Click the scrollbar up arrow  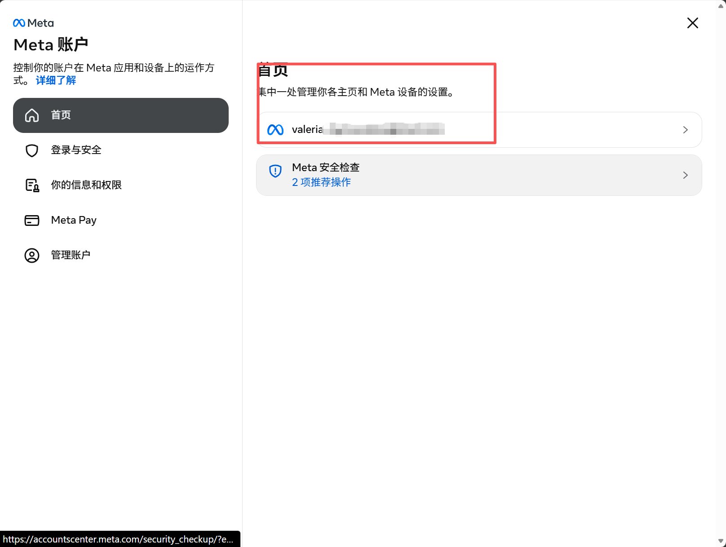click(721, 5)
